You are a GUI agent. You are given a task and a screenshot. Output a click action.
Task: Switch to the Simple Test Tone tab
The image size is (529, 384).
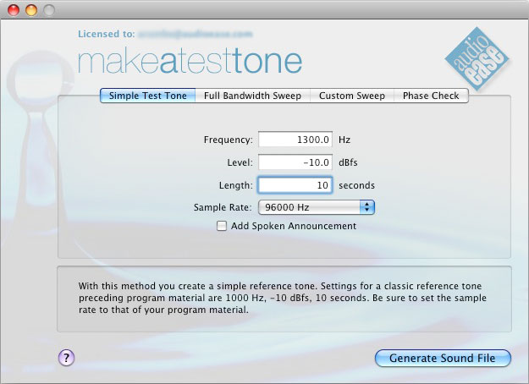click(148, 96)
